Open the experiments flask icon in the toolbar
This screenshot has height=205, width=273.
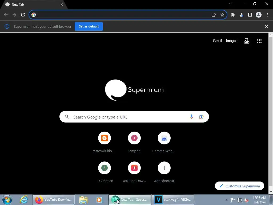242,15
